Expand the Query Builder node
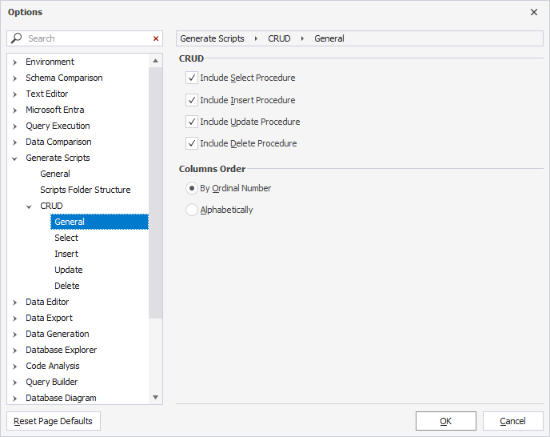 coord(14,383)
